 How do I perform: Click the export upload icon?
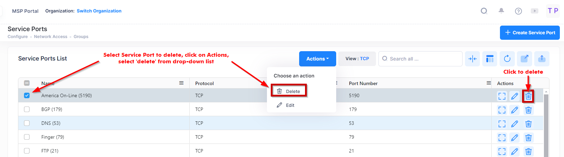click(541, 59)
